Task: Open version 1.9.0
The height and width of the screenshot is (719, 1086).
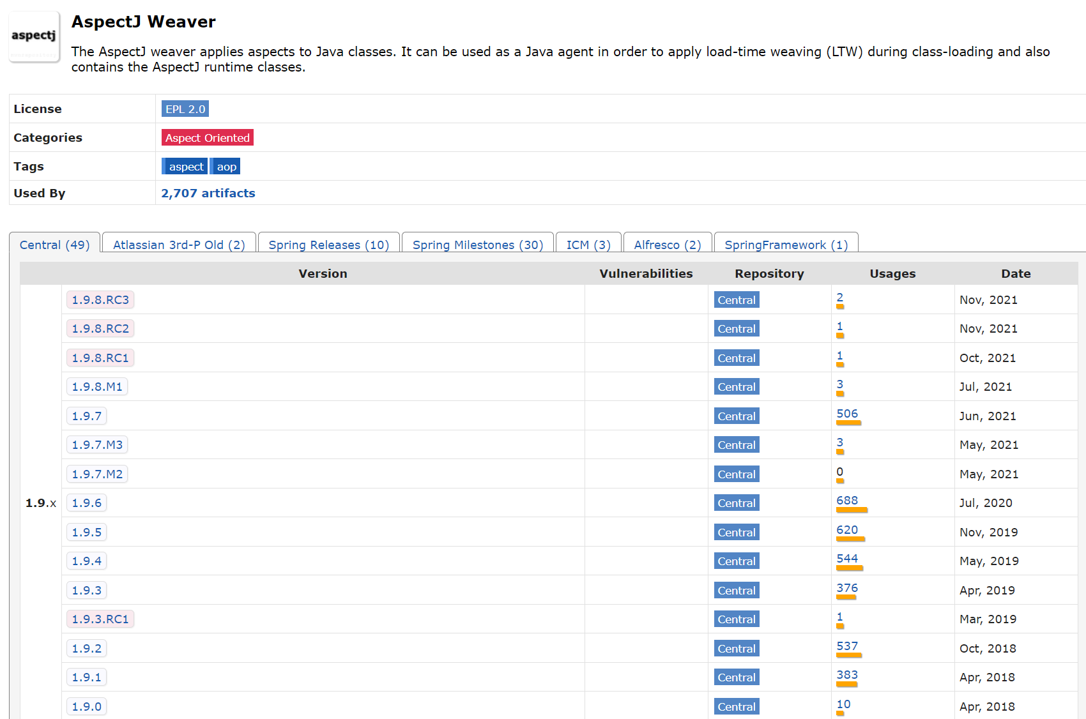Action: (87, 706)
